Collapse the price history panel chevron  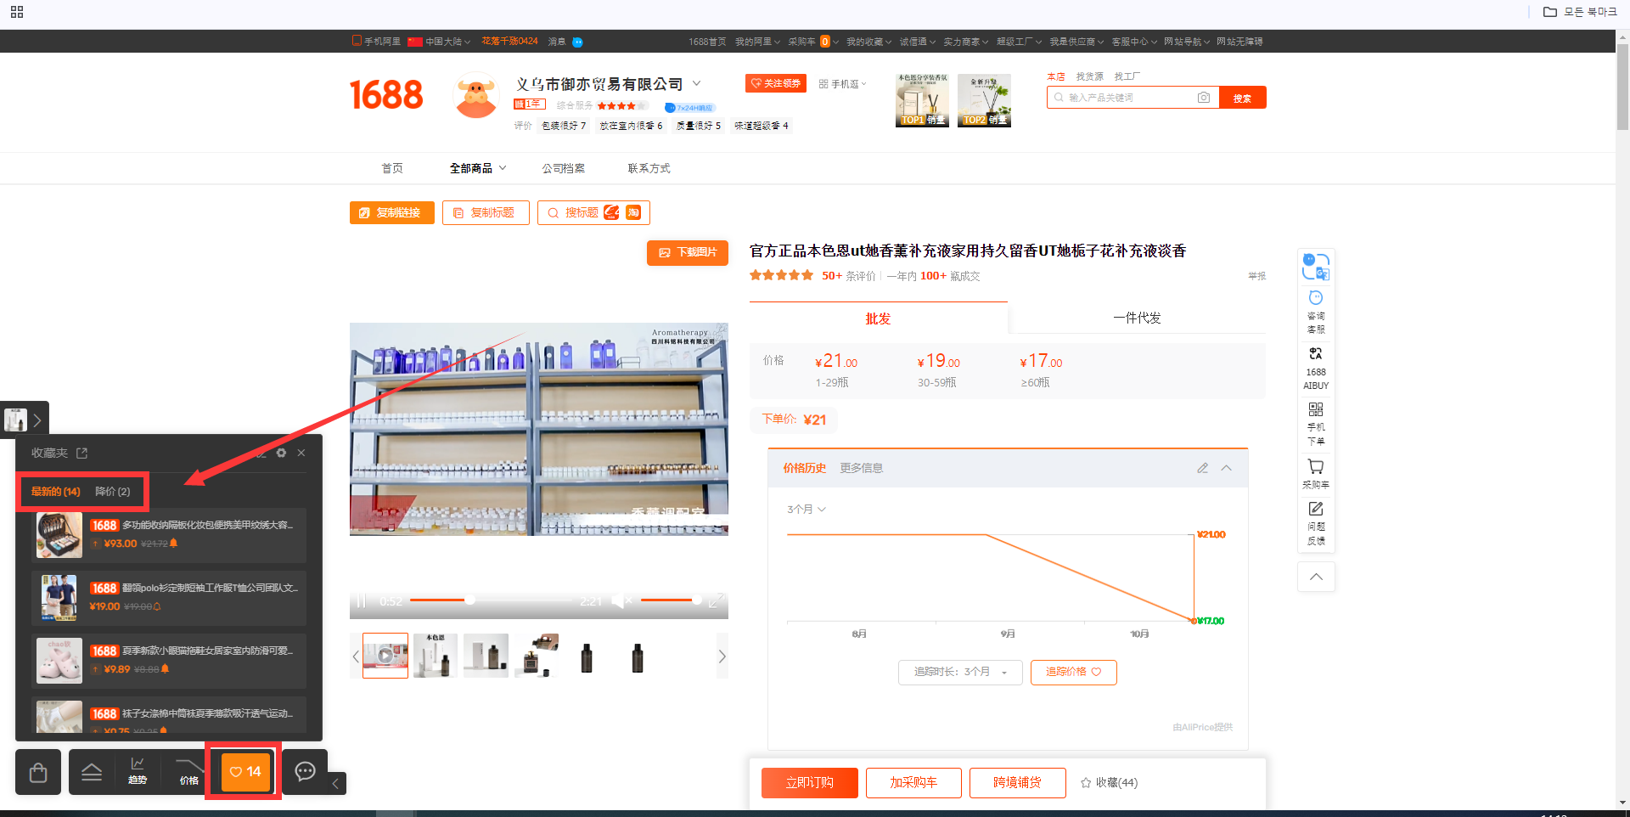coord(1227,468)
